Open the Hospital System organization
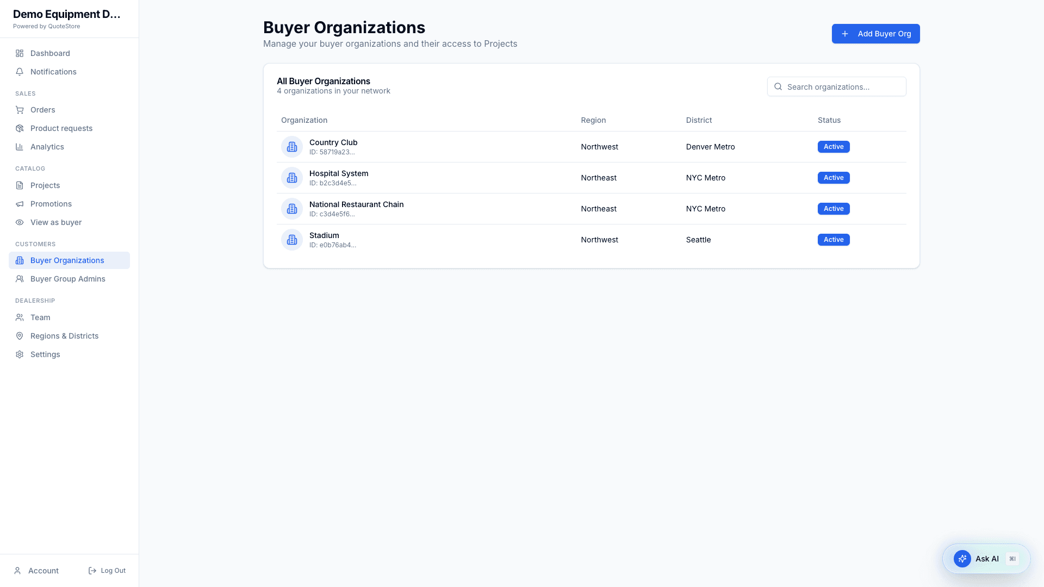 (591, 178)
